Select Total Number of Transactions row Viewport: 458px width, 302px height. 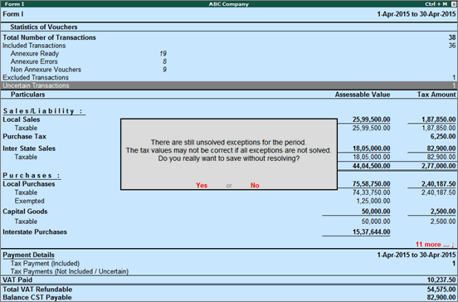pyautogui.click(x=229, y=37)
